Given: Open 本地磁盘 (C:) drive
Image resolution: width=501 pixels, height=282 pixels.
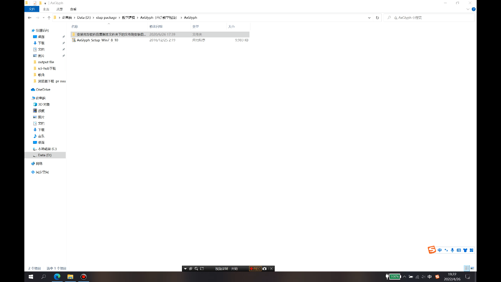Looking at the screenshot, I should pos(47,149).
